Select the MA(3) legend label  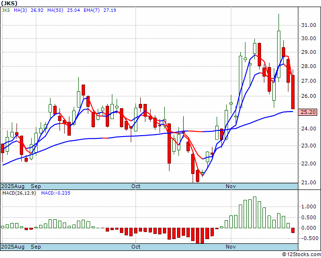[x=20, y=10]
